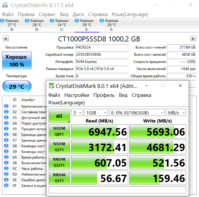Open Справка menu in CrystalDiskInfo

(x=98, y=14)
